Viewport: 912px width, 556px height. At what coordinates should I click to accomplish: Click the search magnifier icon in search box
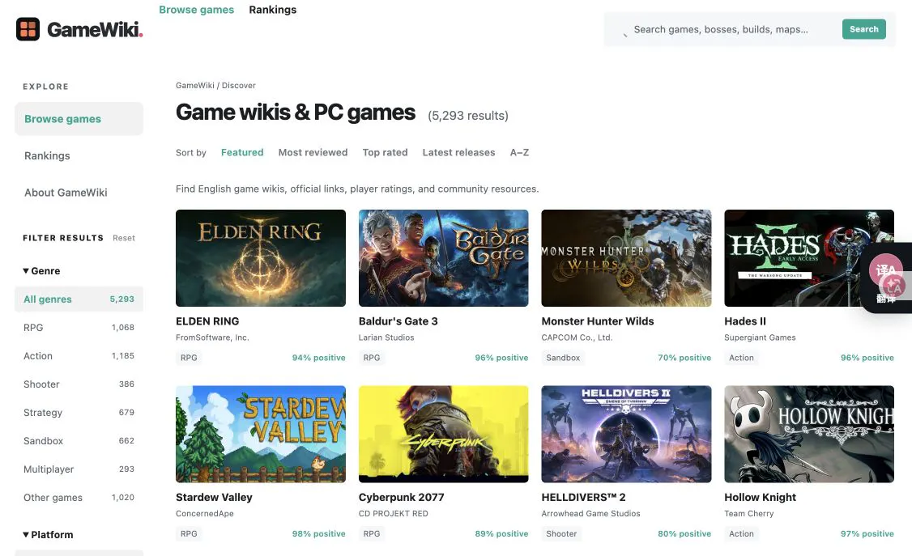pos(625,34)
